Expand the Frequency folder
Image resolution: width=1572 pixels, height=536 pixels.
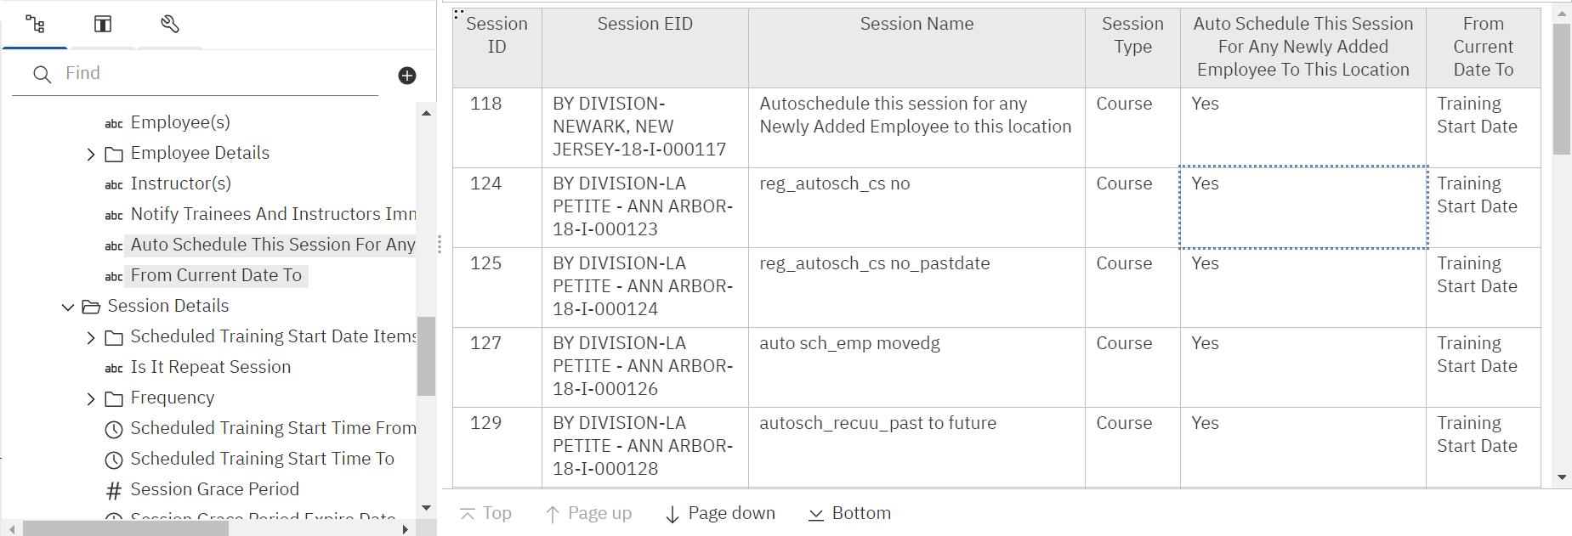(x=91, y=398)
